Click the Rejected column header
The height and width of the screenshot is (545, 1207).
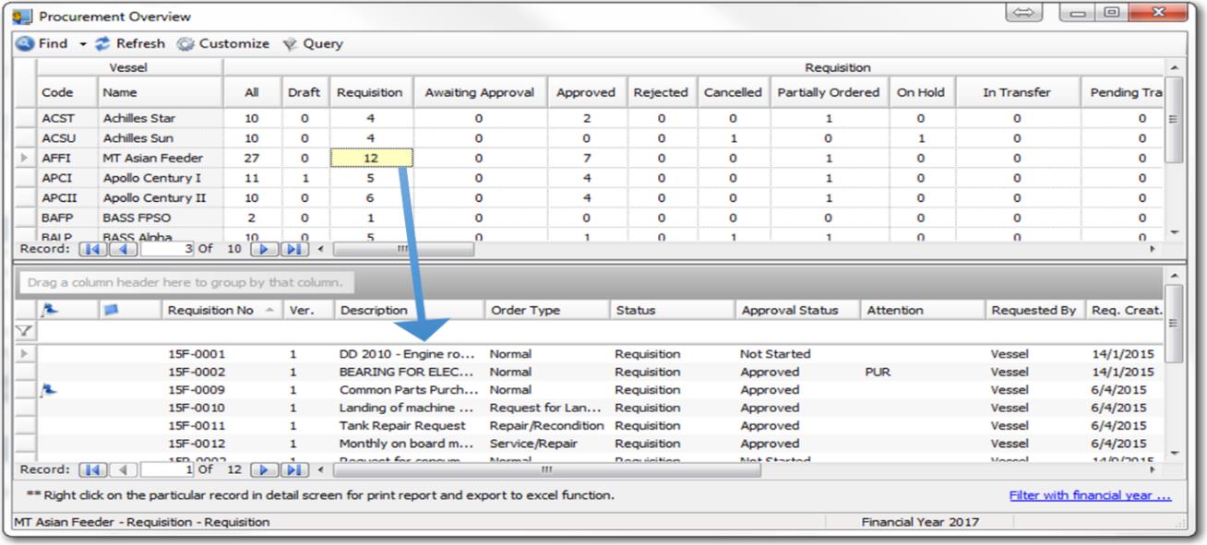pos(661,92)
